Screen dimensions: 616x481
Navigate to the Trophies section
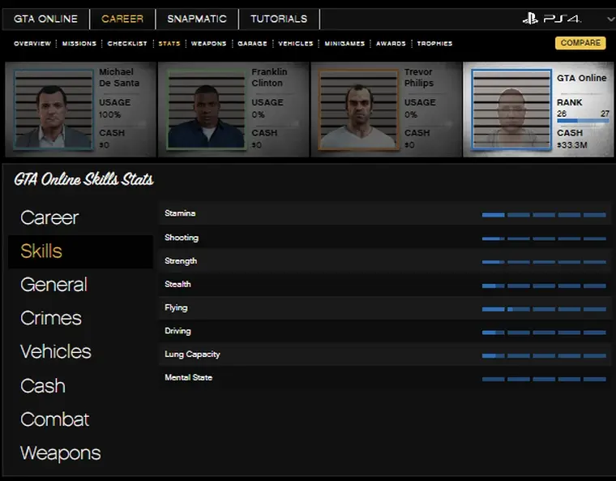coord(434,44)
